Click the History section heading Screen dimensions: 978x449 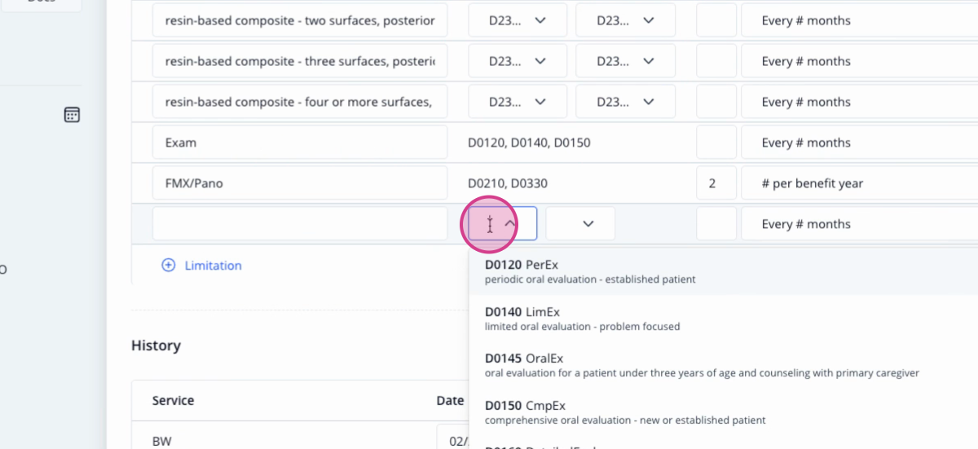point(156,346)
